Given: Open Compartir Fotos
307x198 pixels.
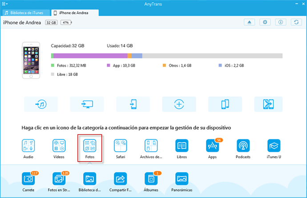Looking at the screenshot, I should 121,178.
